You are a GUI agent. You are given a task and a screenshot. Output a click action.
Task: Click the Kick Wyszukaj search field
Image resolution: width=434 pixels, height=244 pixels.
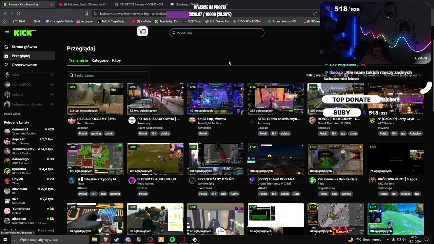pos(217,33)
